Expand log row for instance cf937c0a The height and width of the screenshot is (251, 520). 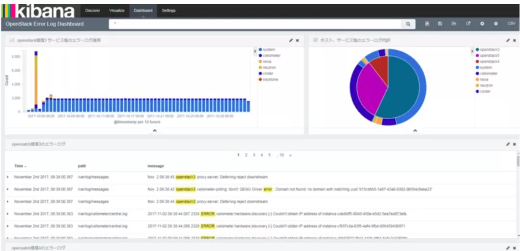(8, 226)
